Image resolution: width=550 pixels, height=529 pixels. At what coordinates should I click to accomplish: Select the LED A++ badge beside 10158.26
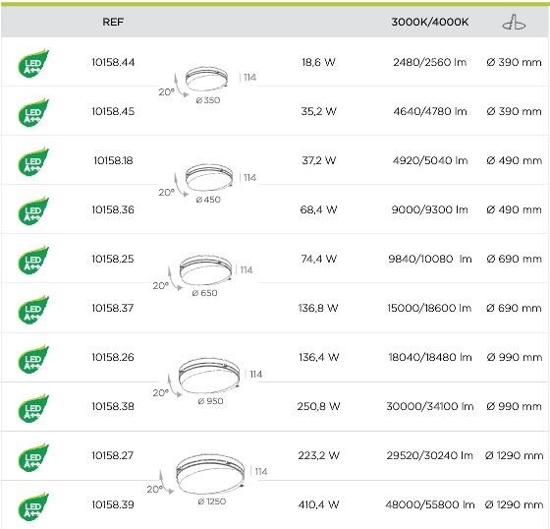pos(33,359)
